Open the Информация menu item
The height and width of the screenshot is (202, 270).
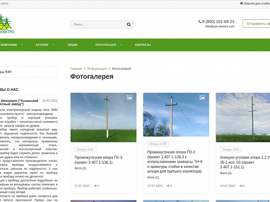(106, 45)
